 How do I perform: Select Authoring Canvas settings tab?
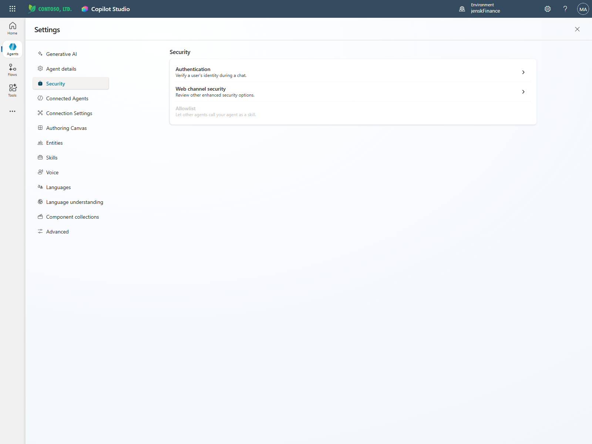pyautogui.click(x=71, y=128)
